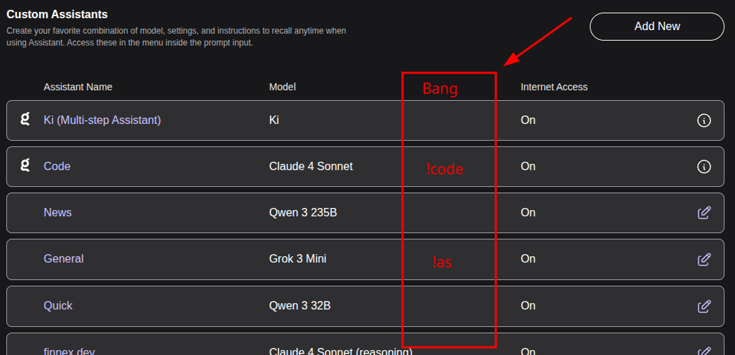Edit the finnex dev assistant pencil icon

pyautogui.click(x=704, y=351)
